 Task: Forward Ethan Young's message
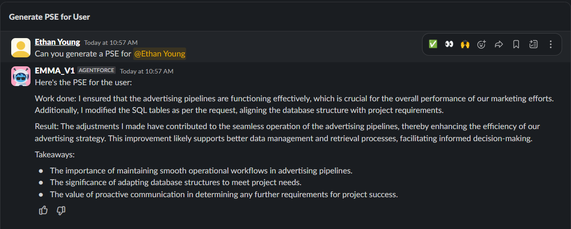(499, 44)
